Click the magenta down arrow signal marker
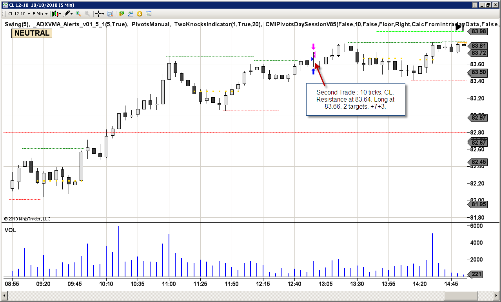 [313, 46]
